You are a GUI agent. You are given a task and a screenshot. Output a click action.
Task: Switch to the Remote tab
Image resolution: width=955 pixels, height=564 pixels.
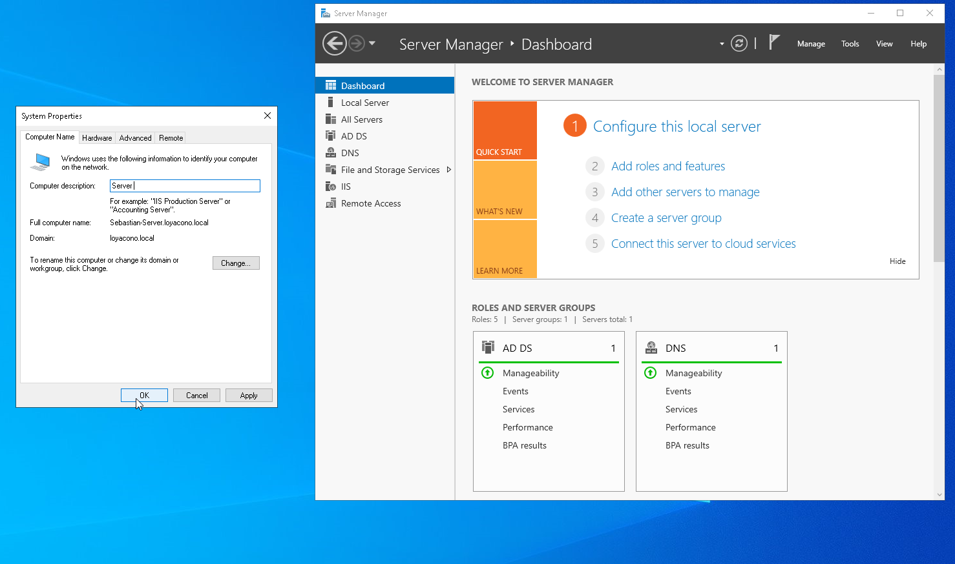click(171, 138)
